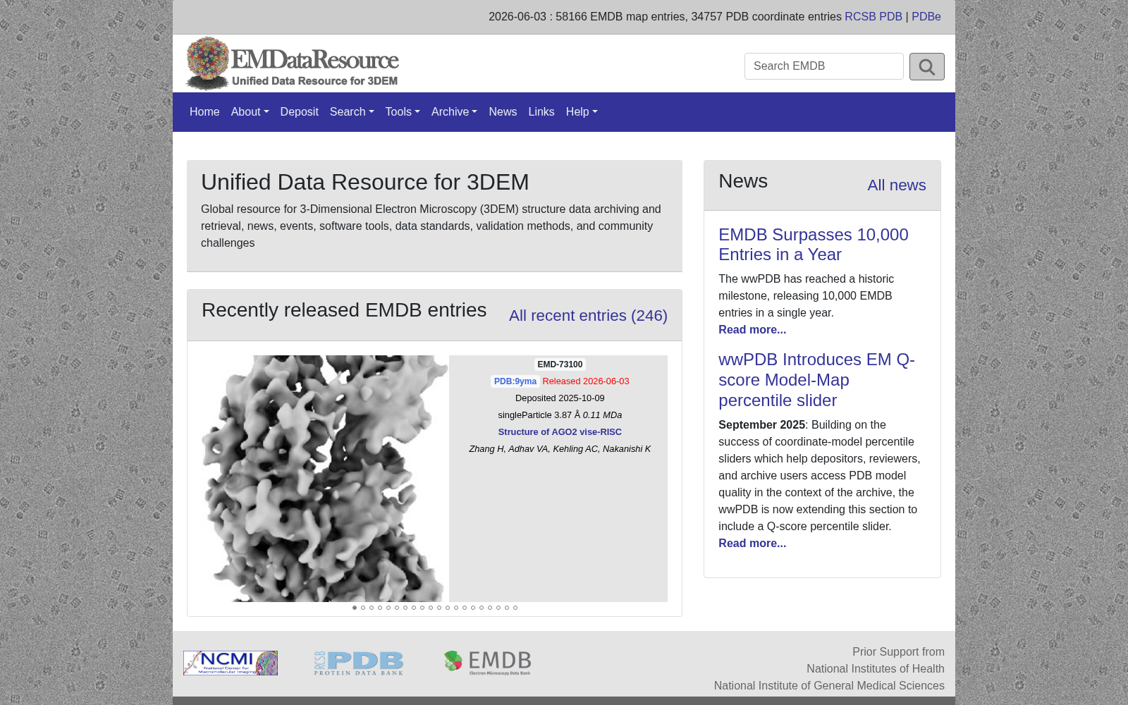Click the EMDB logo in the footer

pyautogui.click(x=488, y=663)
